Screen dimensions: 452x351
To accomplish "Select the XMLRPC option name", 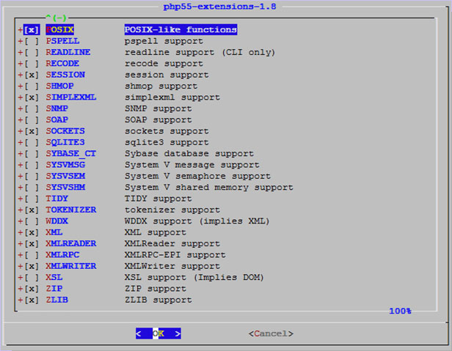I will 62,254.
